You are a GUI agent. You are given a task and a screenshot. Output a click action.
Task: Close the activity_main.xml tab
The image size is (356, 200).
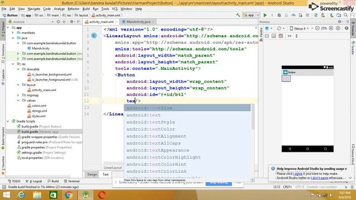pos(116,22)
